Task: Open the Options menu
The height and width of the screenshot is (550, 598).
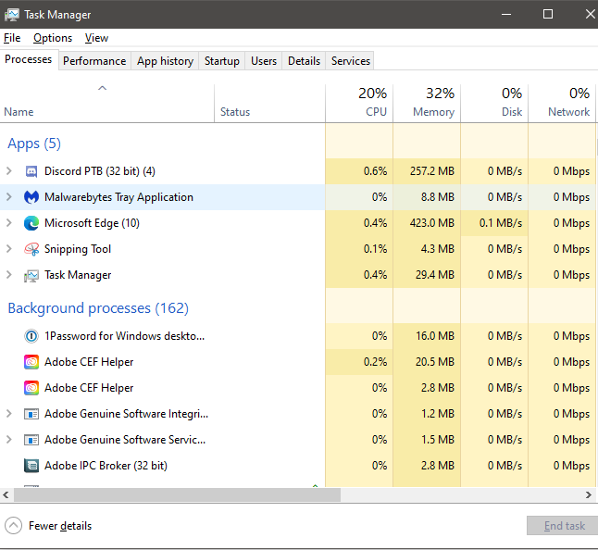Action: 53,38
